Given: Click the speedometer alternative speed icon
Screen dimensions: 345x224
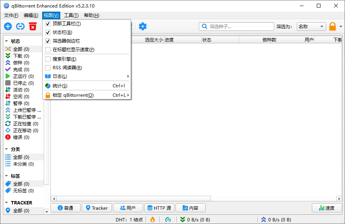Looking at the screenshot, I should click(168, 219).
